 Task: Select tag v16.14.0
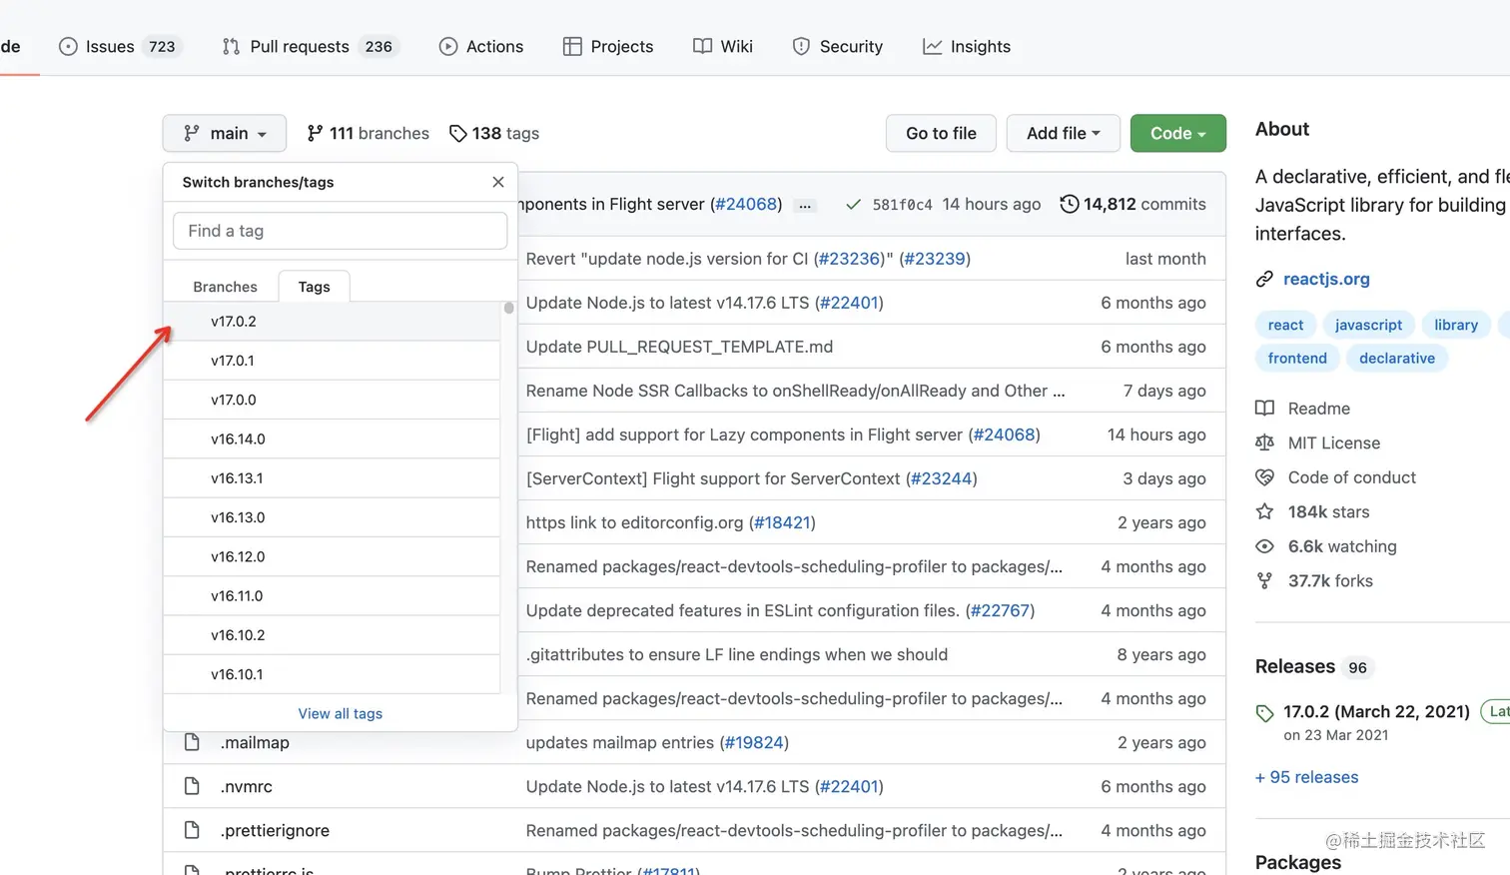(332, 438)
